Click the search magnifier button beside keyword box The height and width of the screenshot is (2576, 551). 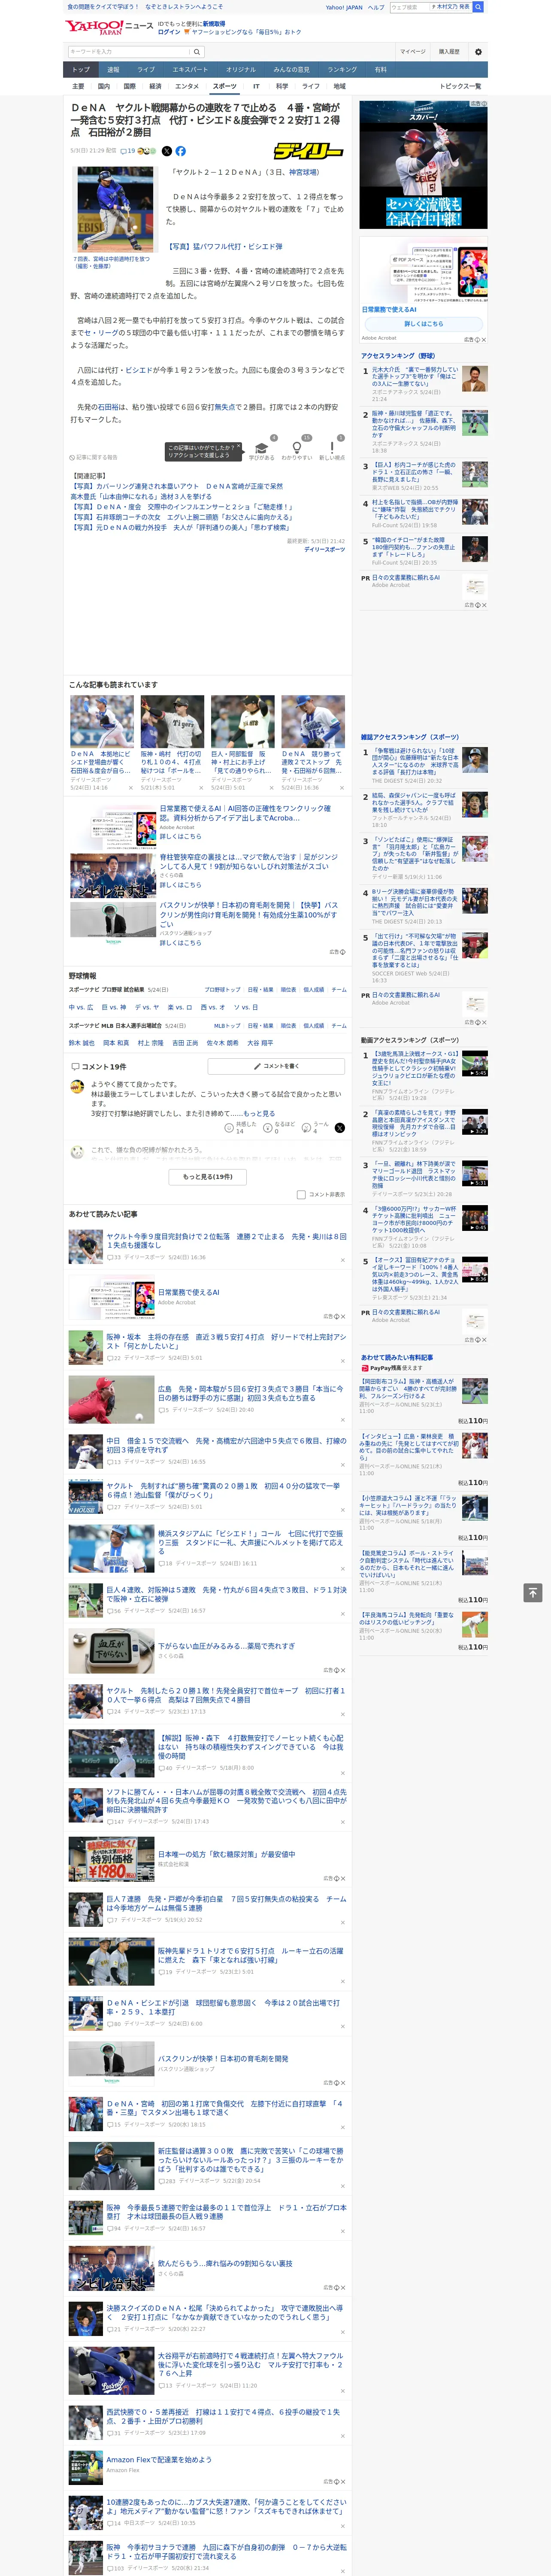pos(197,52)
